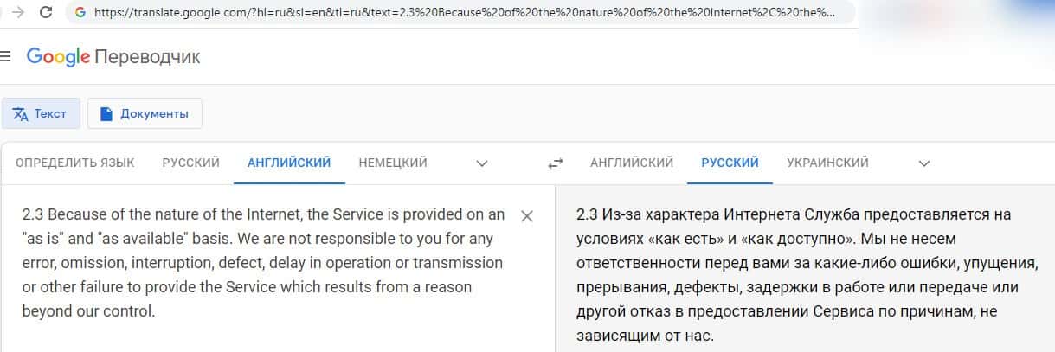Click the browser forward arrow
The height and width of the screenshot is (352, 1055).
(x=18, y=13)
